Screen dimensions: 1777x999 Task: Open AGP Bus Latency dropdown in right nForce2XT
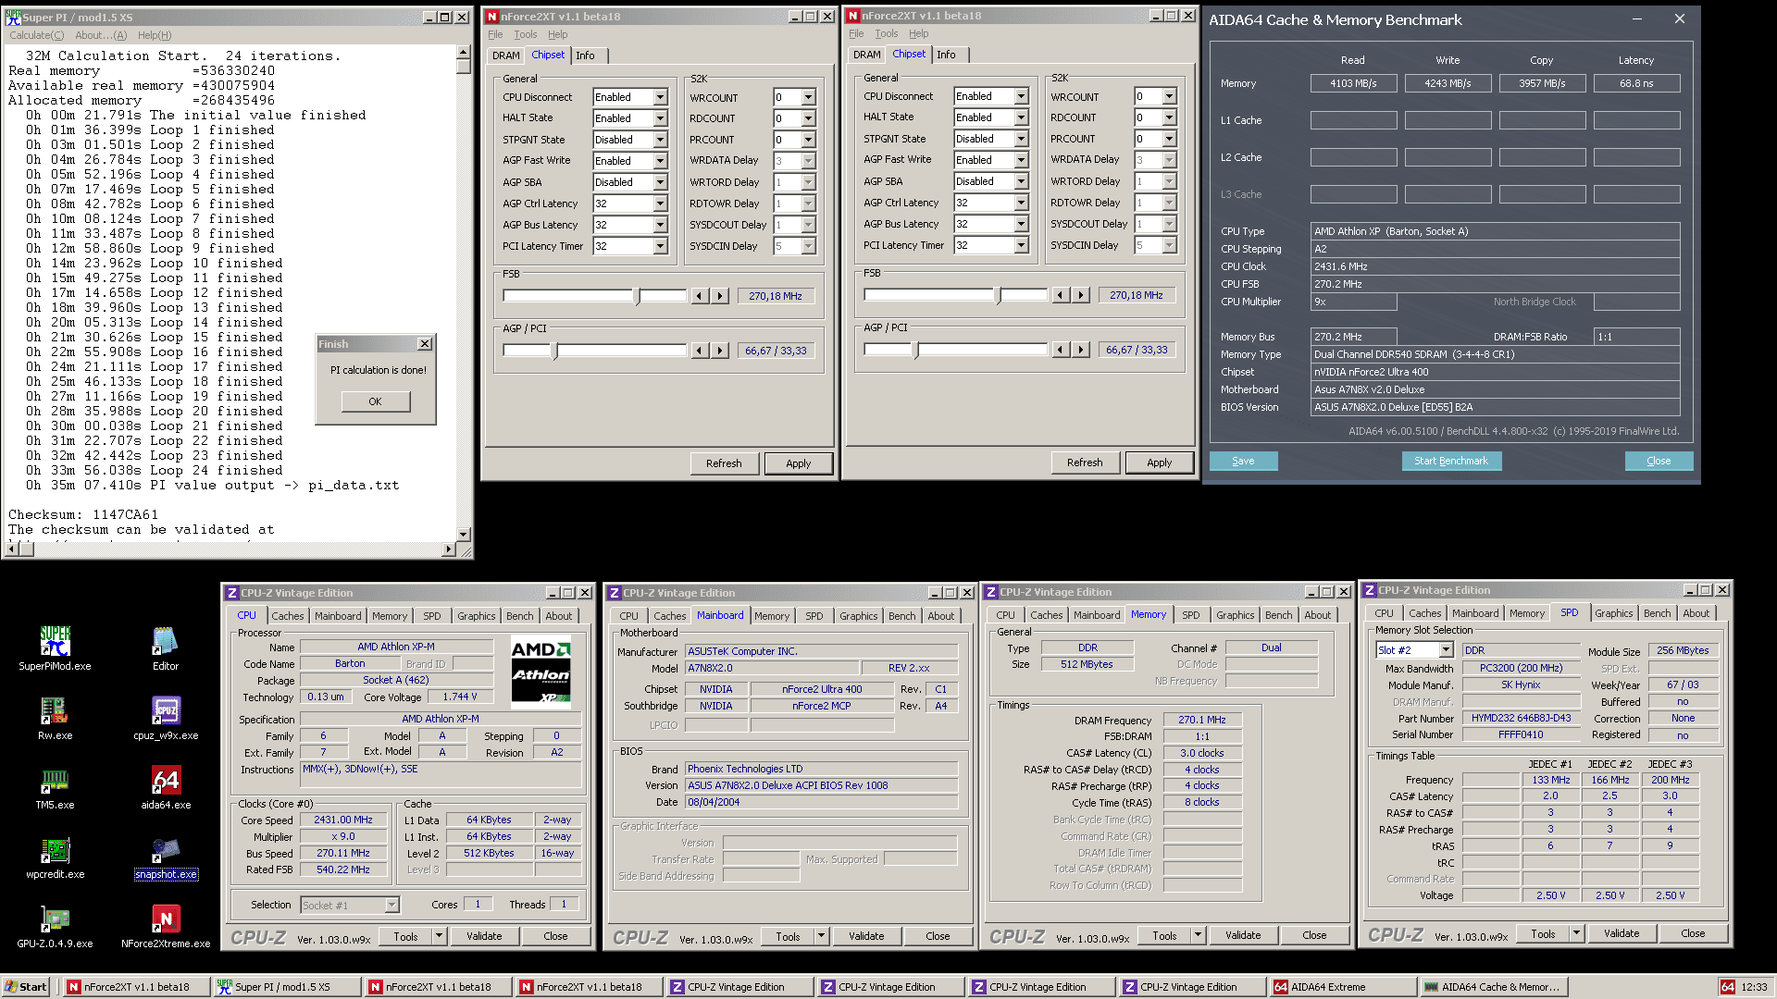point(1021,224)
